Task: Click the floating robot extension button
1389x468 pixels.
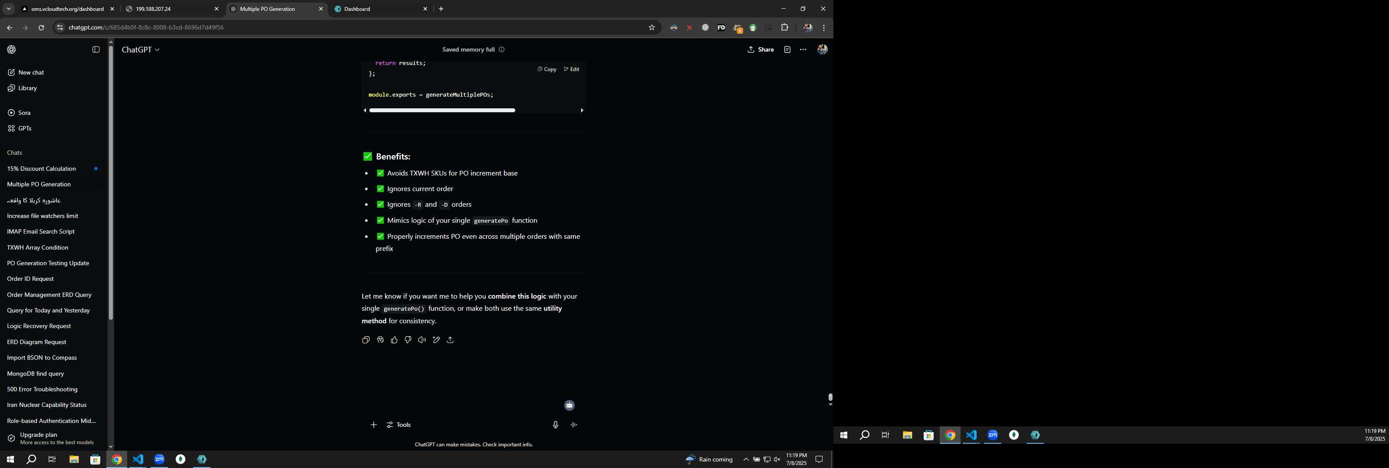Action: 569,406
